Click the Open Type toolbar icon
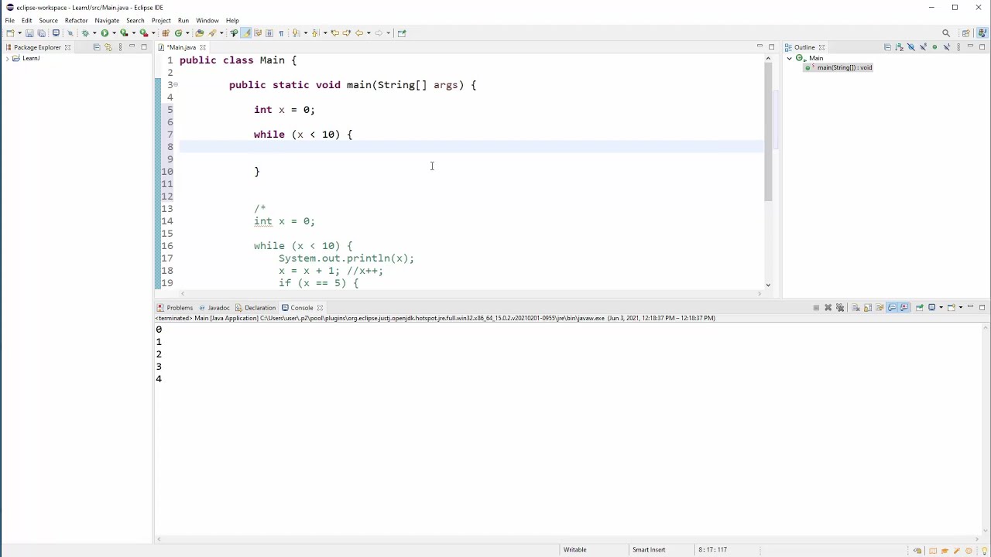 [x=199, y=32]
